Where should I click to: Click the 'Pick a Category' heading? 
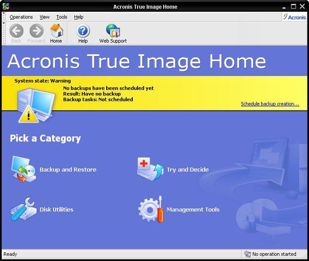tap(45, 138)
